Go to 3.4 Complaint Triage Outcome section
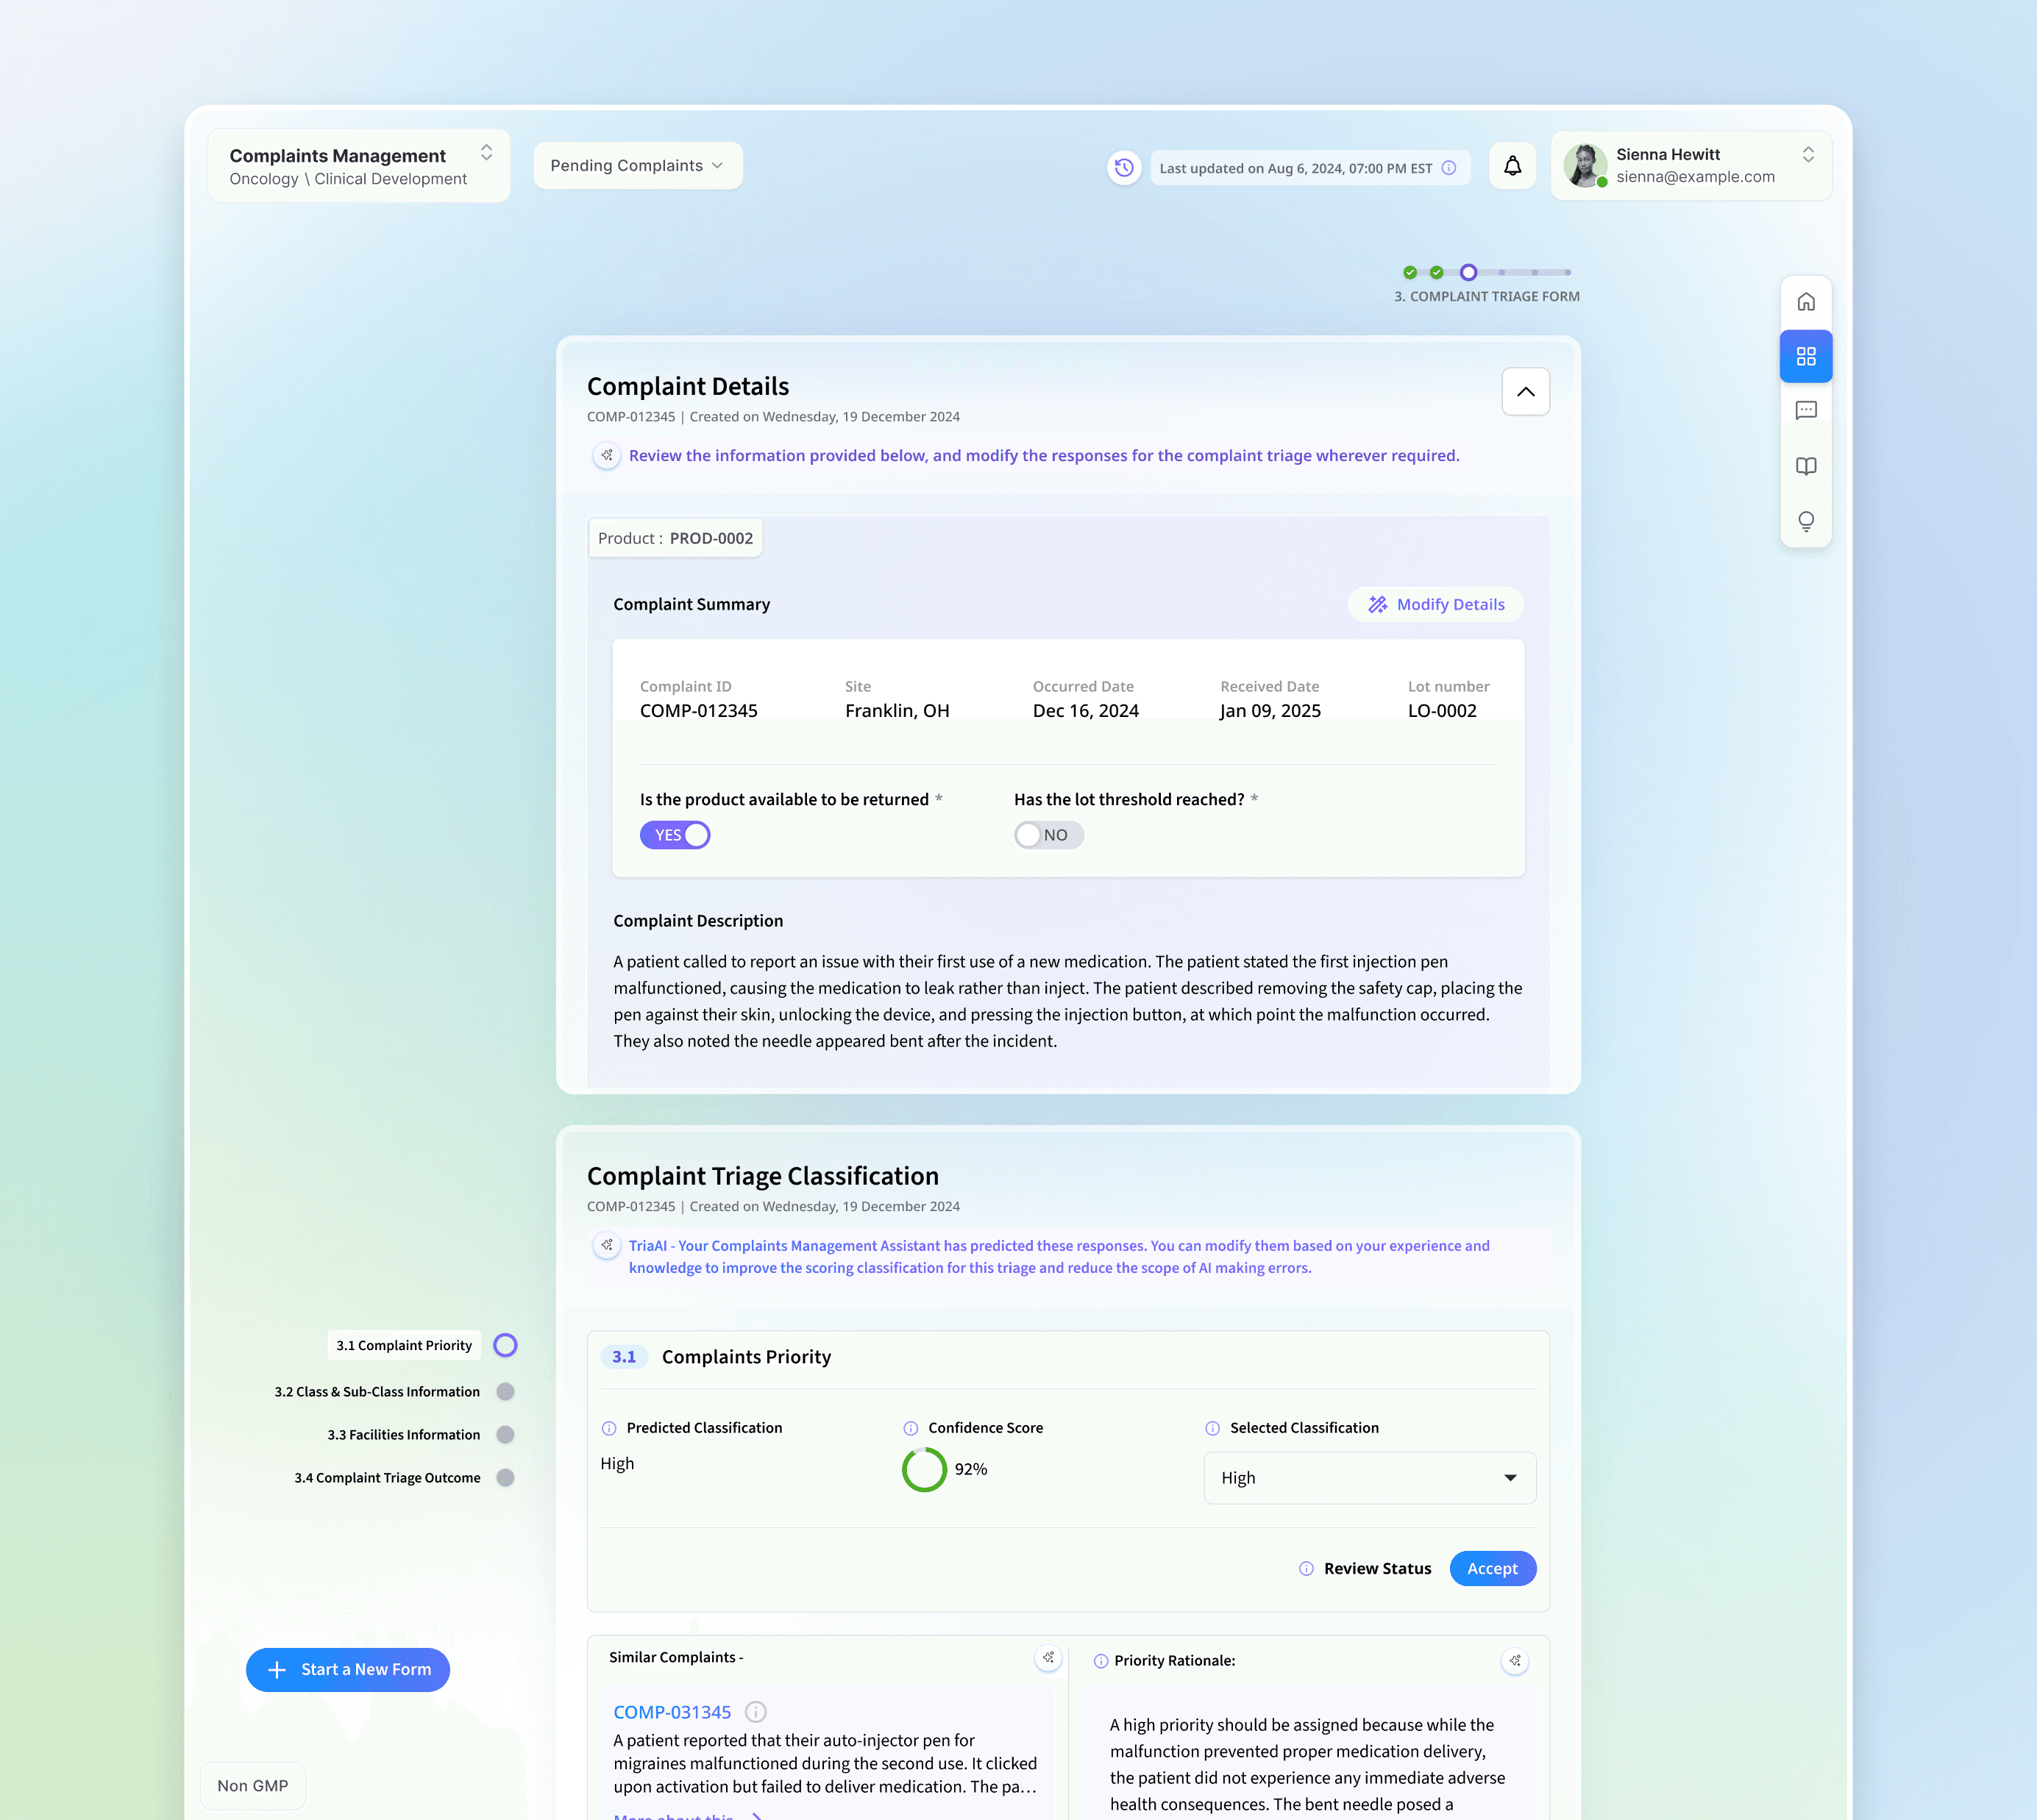Viewport: 2037px width, 1820px height. tap(387, 1477)
